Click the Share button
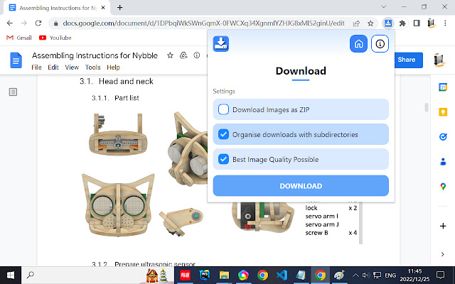The image size is (455, 284). [x=408, y=60]
